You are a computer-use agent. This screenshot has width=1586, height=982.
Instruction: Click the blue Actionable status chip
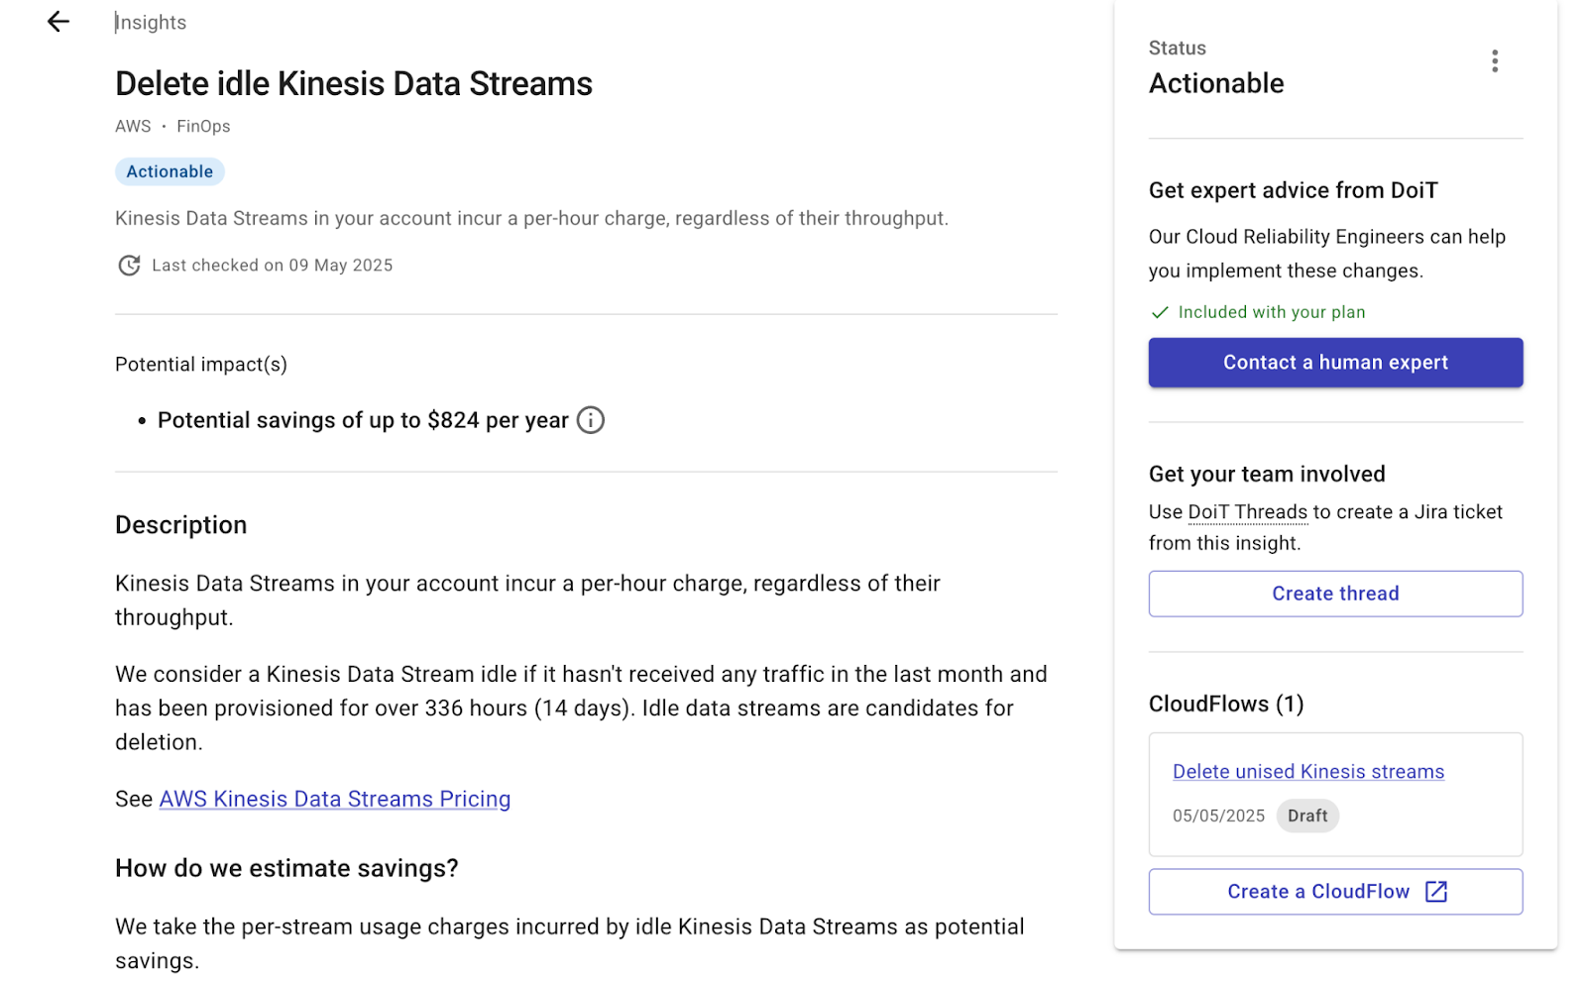170,171
